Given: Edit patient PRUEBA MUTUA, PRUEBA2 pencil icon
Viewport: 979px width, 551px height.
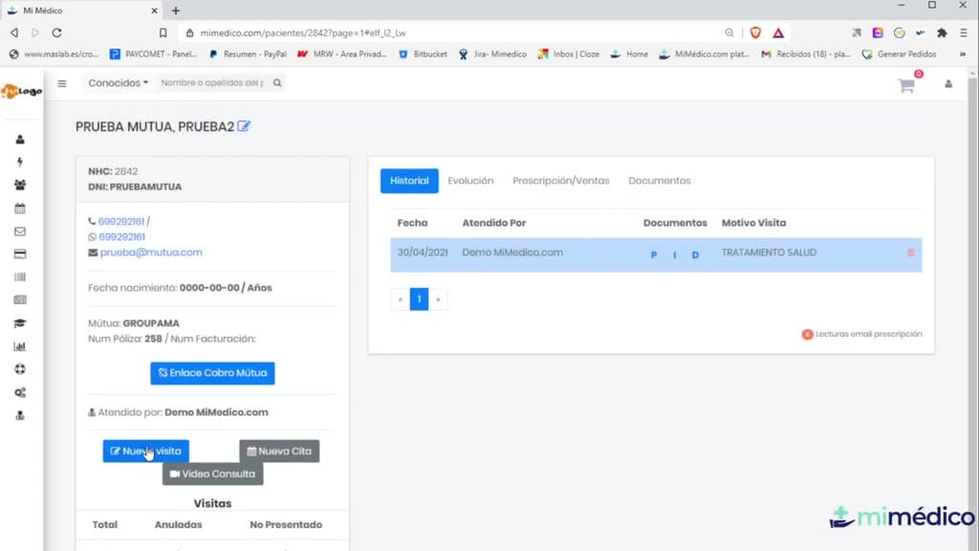Looking at the screenshot, I should 244,126.
